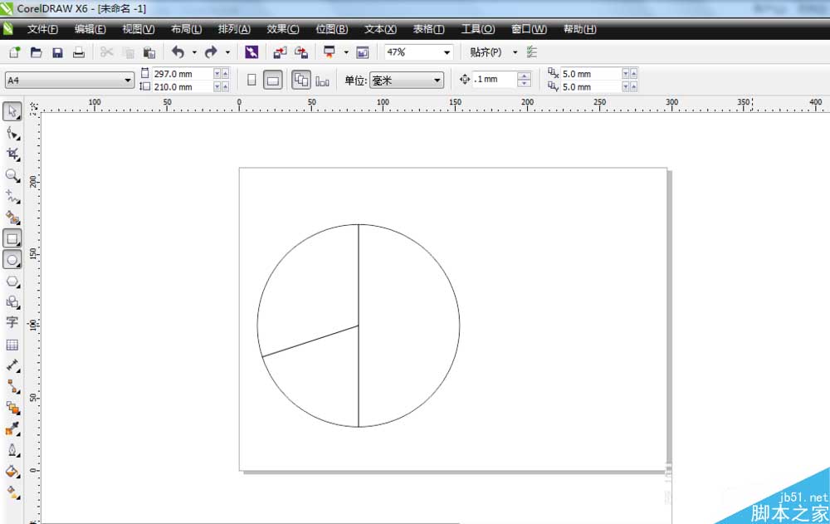
Task: Select the Fill bucket tool
Action: [12, 471]
